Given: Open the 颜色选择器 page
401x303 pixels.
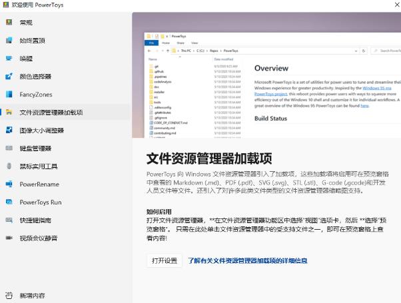Looking at the screenshot, I should click(65, 76).
